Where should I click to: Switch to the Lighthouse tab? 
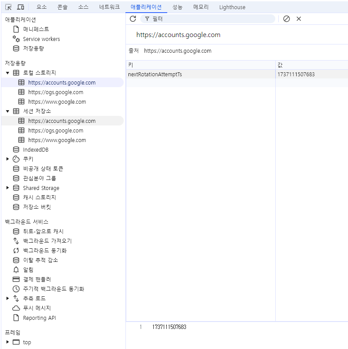pos(232,7)
